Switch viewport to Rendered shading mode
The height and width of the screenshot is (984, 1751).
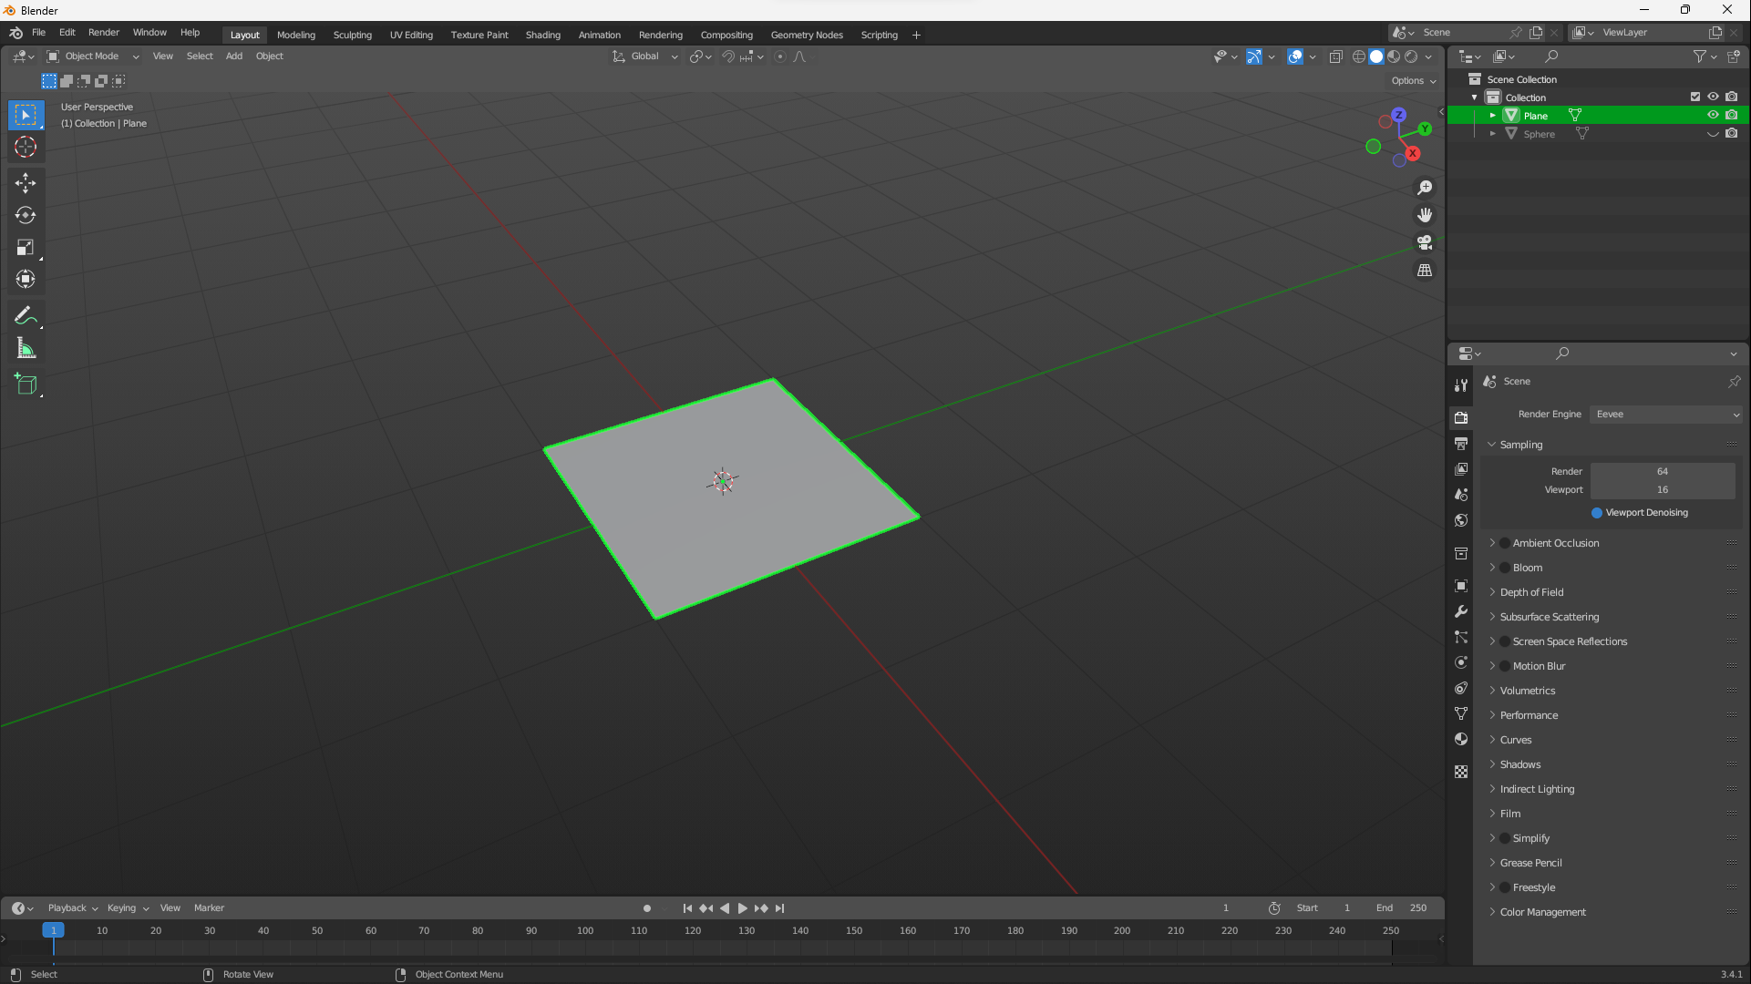[1411, 56]
